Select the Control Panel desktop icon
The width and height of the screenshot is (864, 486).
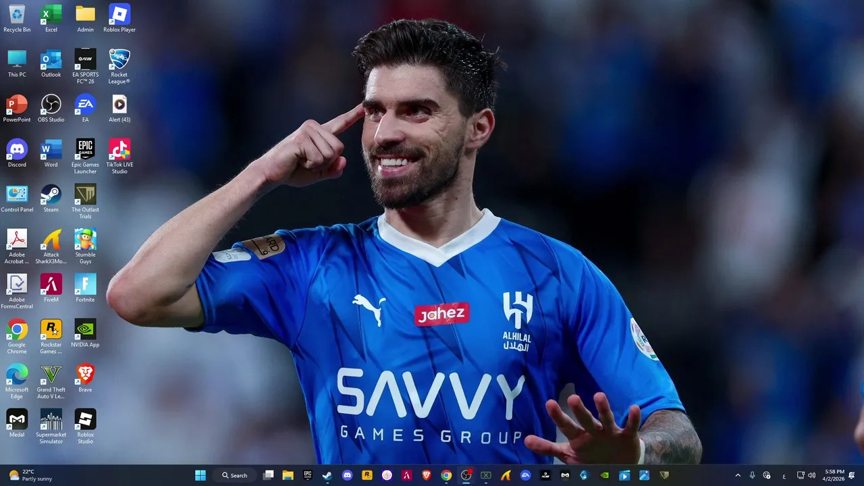(x=17, y=198)
